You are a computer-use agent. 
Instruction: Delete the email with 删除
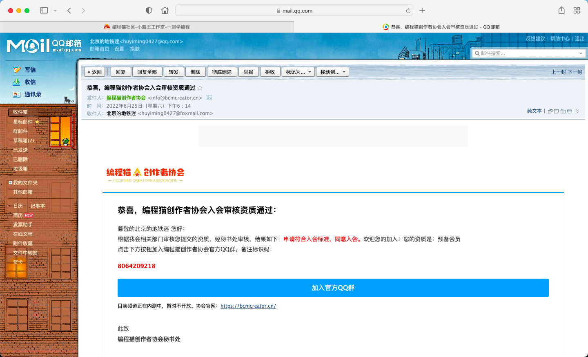pos(195,72)
